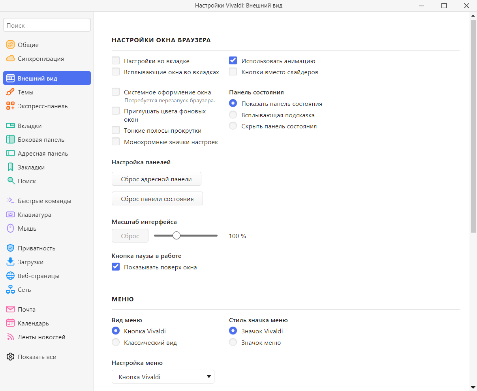Click in the settings Поиск field
This screenshot has height=391, width=477.
(47, 25)
